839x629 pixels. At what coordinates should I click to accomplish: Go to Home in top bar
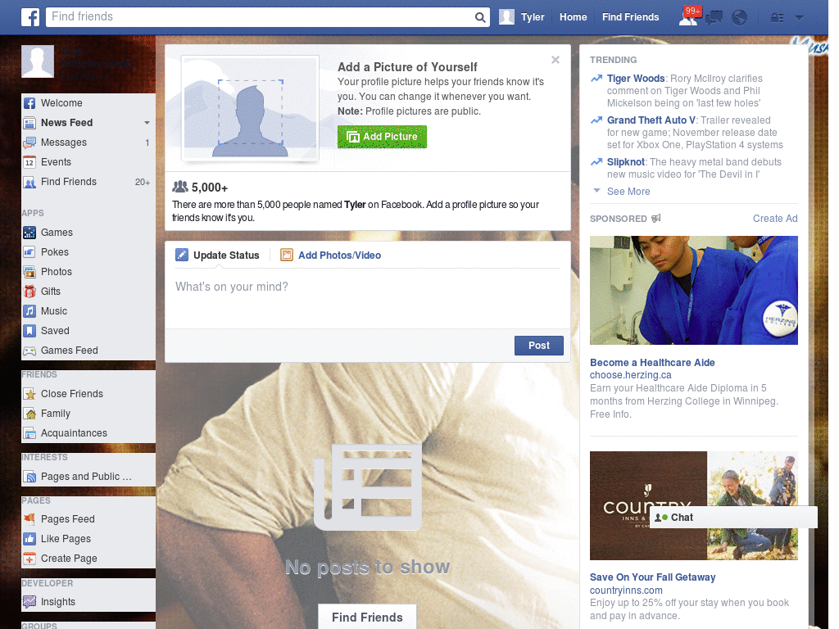coord(573,17)
